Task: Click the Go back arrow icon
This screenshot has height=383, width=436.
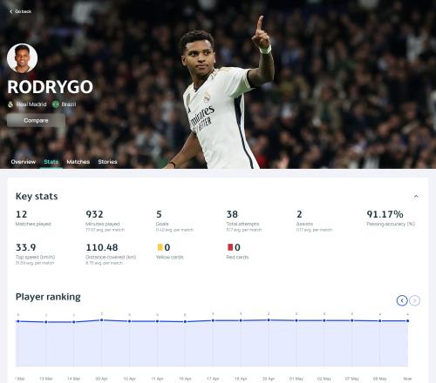Action: (11, 11)
